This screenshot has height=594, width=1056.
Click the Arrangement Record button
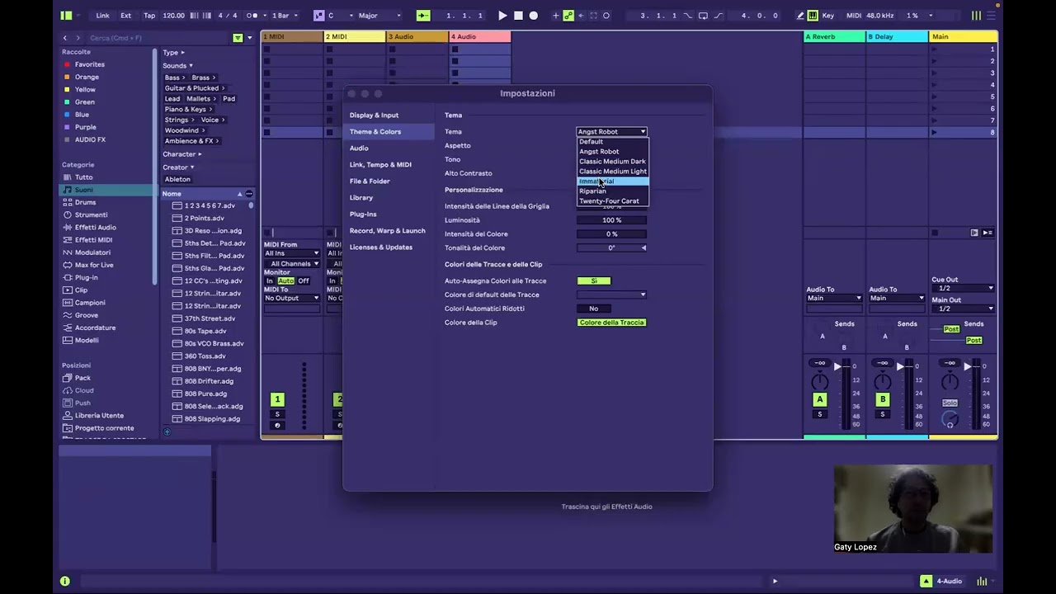point(534,15)
